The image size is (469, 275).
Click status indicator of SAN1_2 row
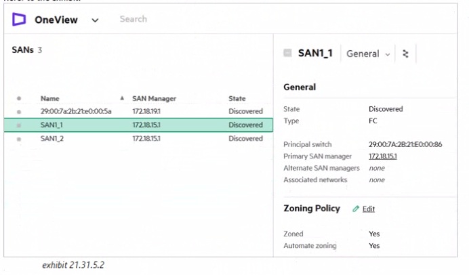pos(19,139)
